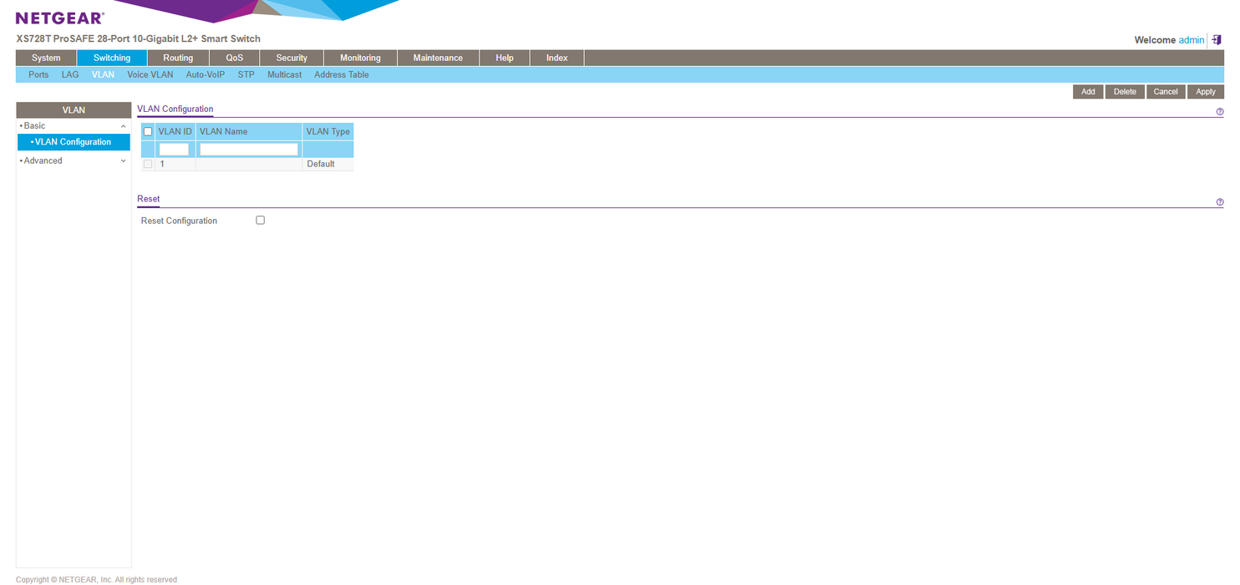Click the XS728T ProSAFE product title
Viewport: 1240px width, 585px height.
click(138, 39)
